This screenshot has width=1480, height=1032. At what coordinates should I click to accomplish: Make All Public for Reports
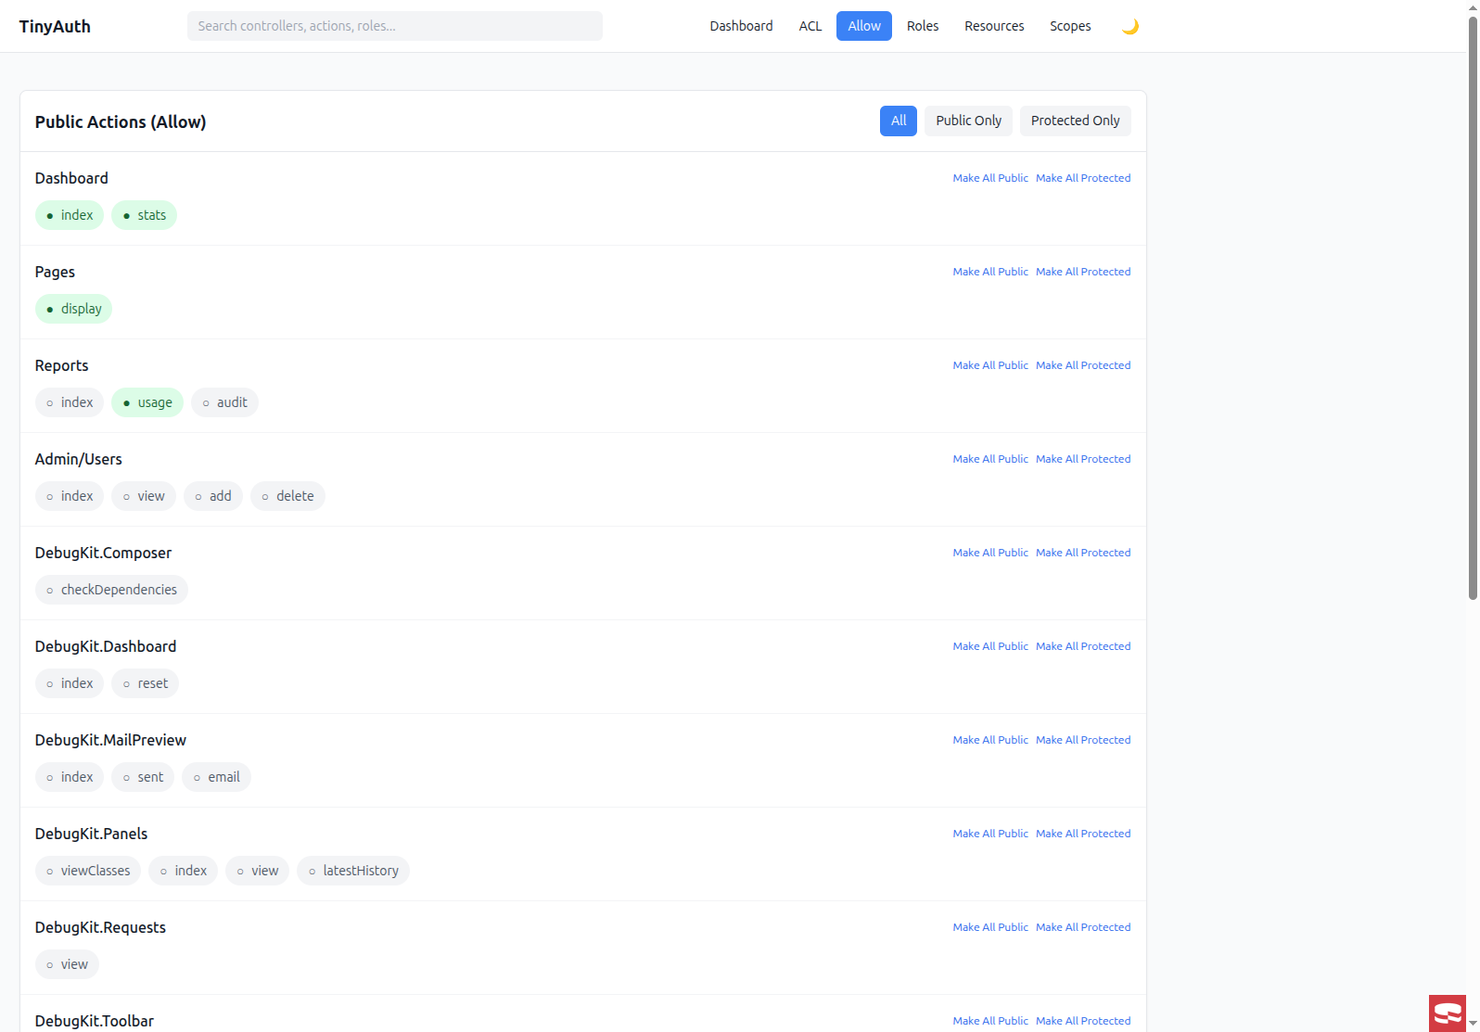click(990, 365)
